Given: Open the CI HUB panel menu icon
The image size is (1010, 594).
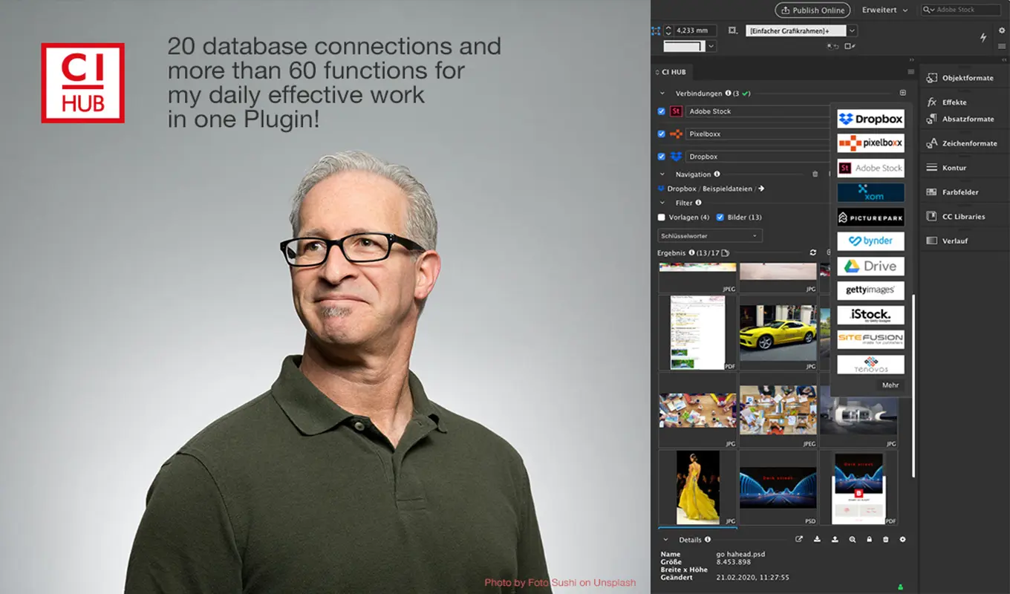Looking at the screenshot, I should click(910, 72).
